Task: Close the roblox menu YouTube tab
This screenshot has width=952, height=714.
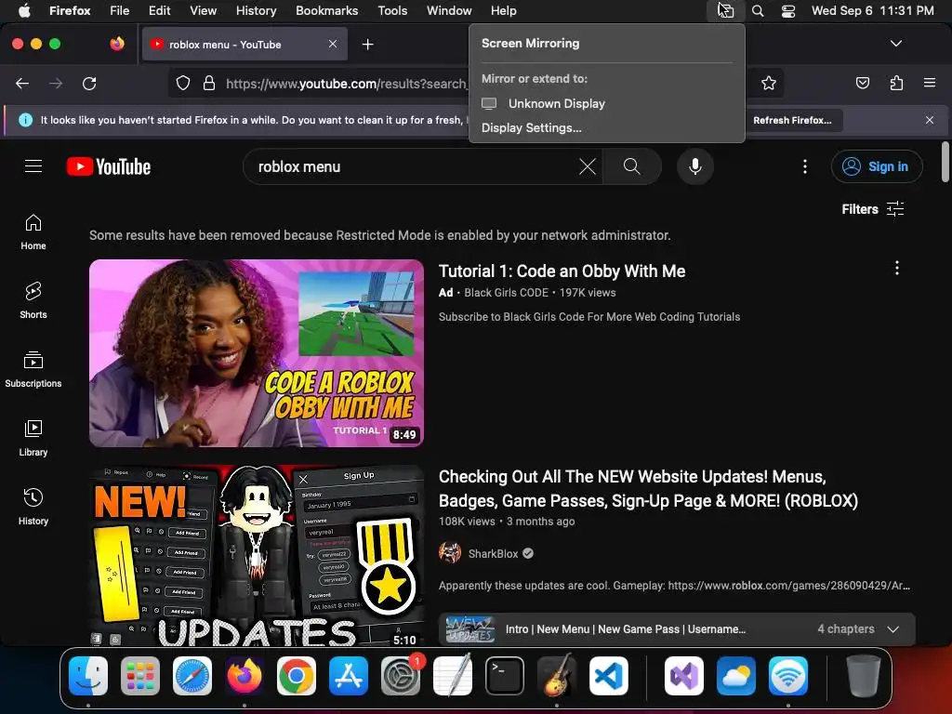Action: pyautogui.click(x=333, y=44)
